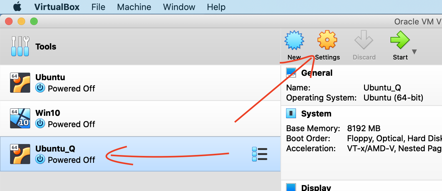Open the Help menu
Screen dimensions: 442x191
pos(216,7)
